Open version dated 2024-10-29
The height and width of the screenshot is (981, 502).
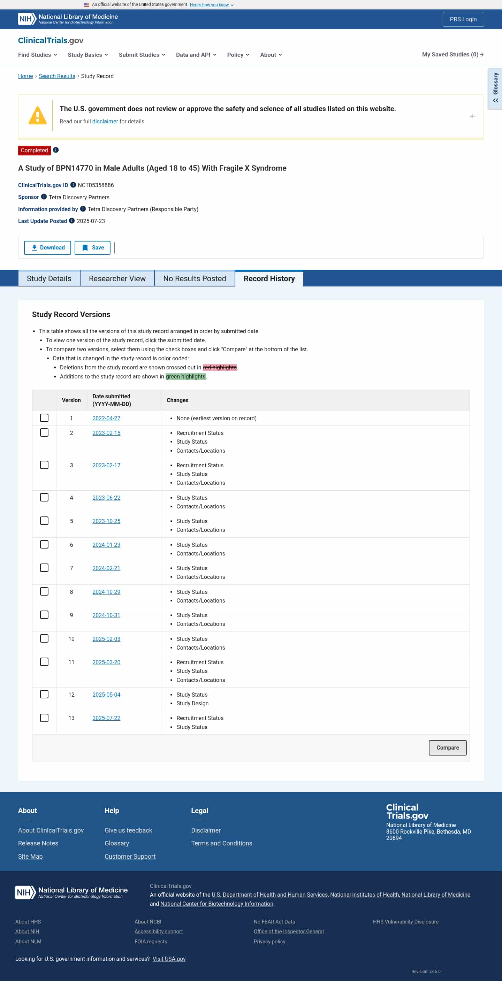tap(106, 592)
